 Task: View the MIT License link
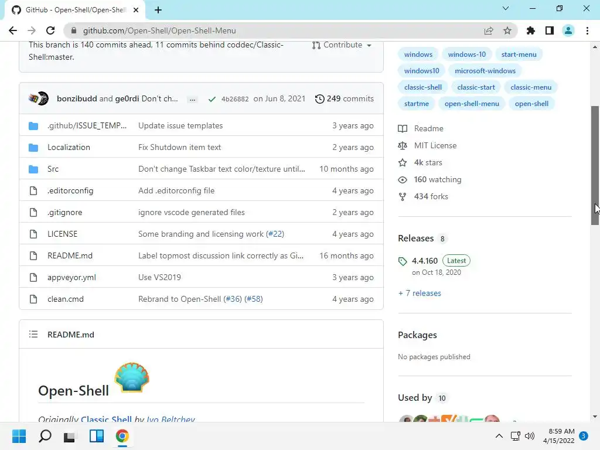(427, 145)
